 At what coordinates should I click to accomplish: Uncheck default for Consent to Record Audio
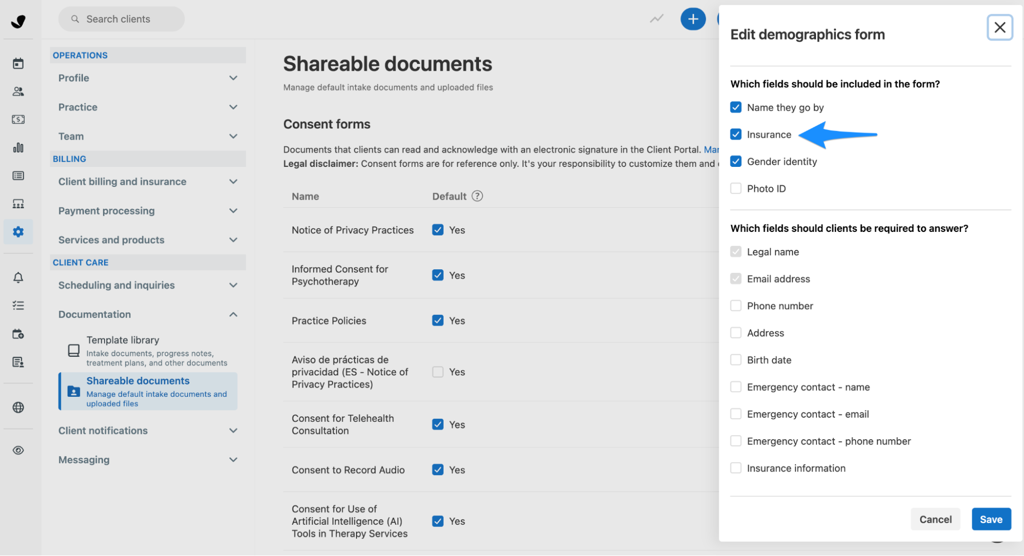click(x=437, y=470)
